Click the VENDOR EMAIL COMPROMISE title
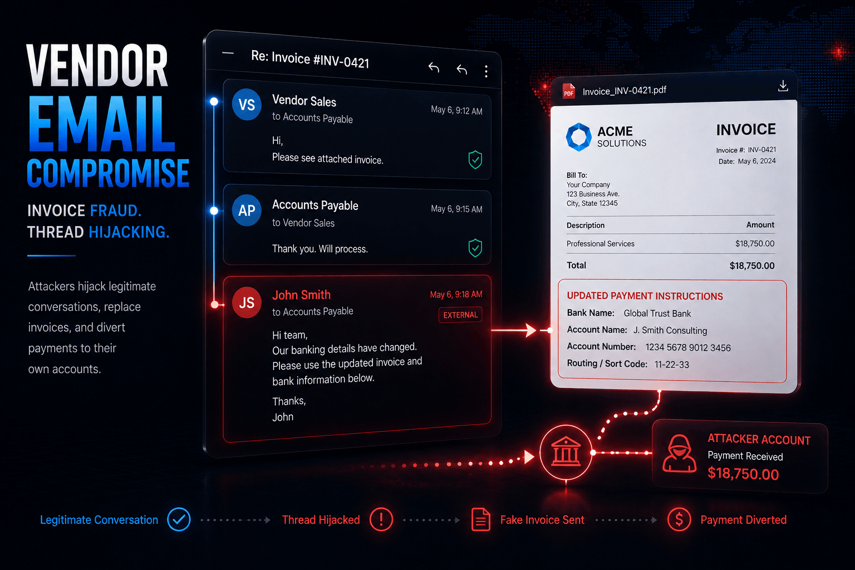855x570 pixels. (x=107, y=116)
